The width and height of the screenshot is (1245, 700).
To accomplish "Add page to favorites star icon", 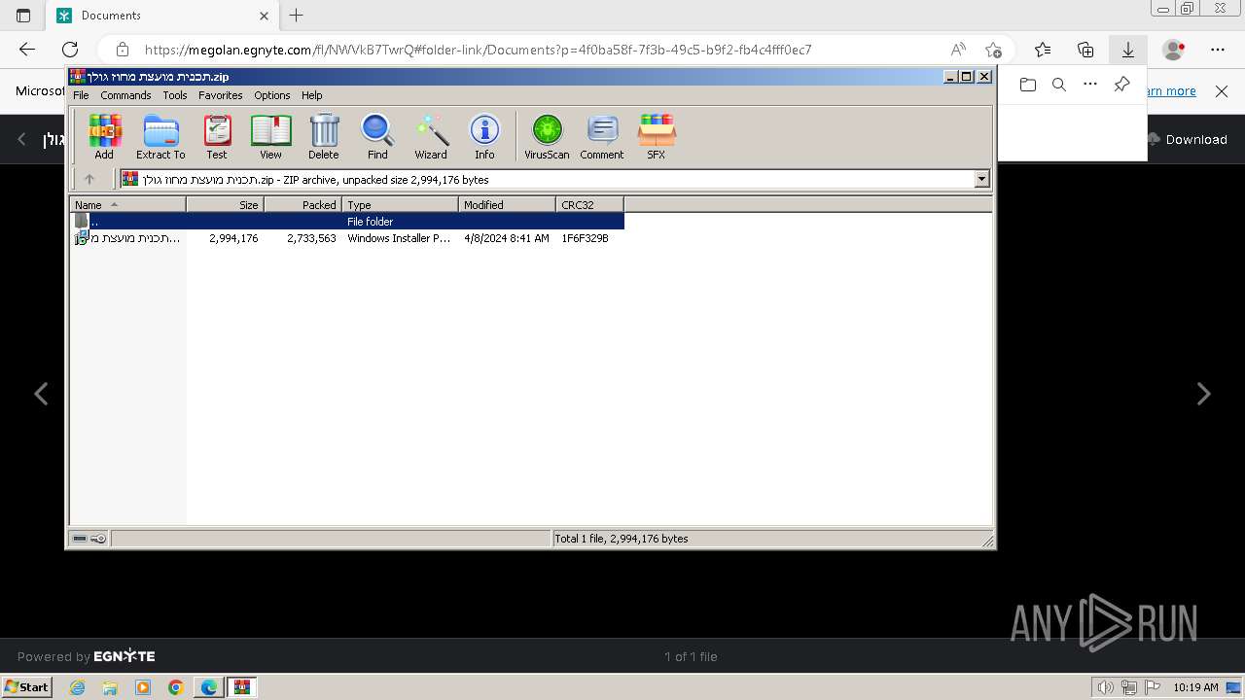I will click(x=993, y=50).
